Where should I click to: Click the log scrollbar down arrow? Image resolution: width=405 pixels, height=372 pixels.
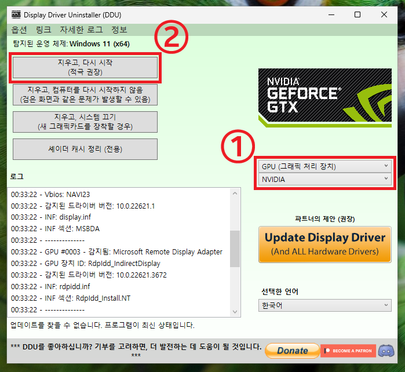(x=235, y=312)
